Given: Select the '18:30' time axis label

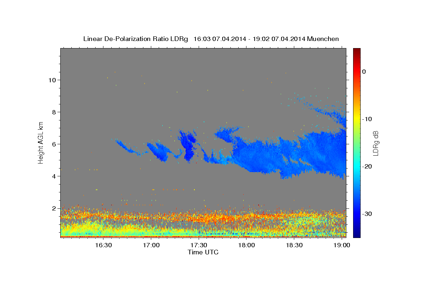Looking at the screenshot, I should click(294, 245).
